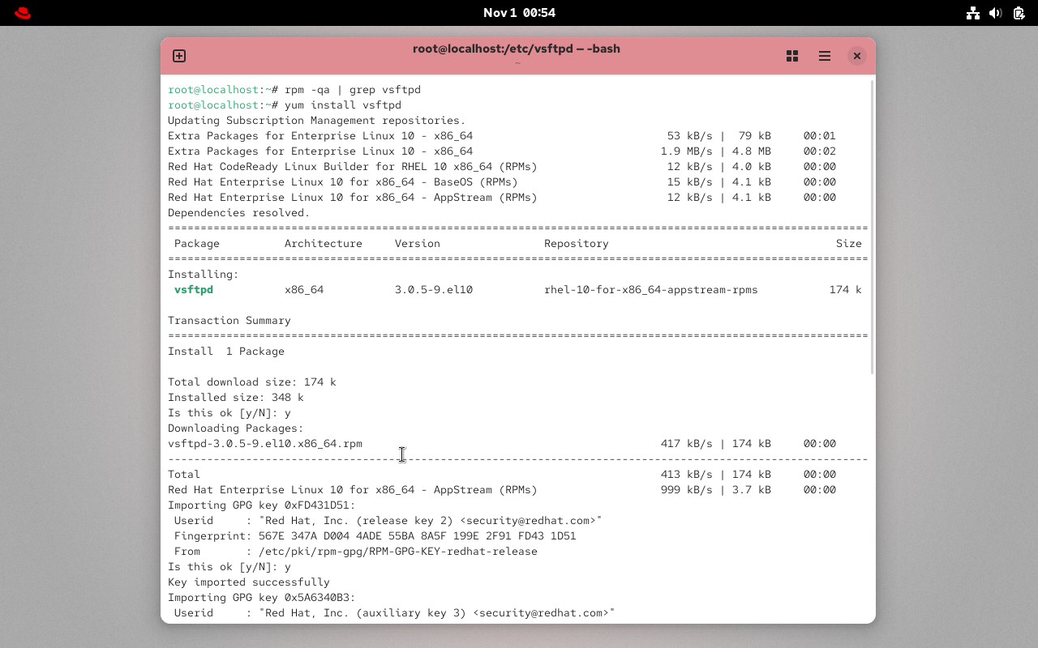The height and width of the screenshot is (648, 1038).
Task: Click the Red Hat Activities logo
Action: tap(22, 12)
